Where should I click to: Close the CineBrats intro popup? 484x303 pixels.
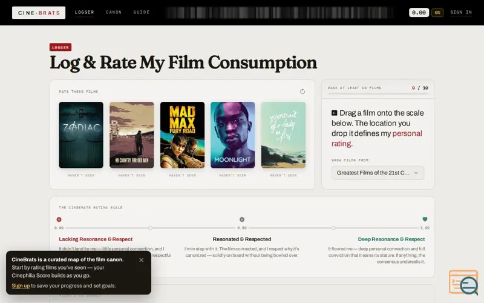tap(142, 260)
